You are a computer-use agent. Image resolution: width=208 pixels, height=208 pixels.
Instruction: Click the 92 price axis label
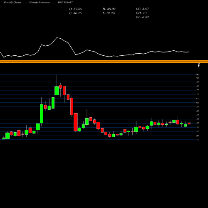click(x=198, y=78)
